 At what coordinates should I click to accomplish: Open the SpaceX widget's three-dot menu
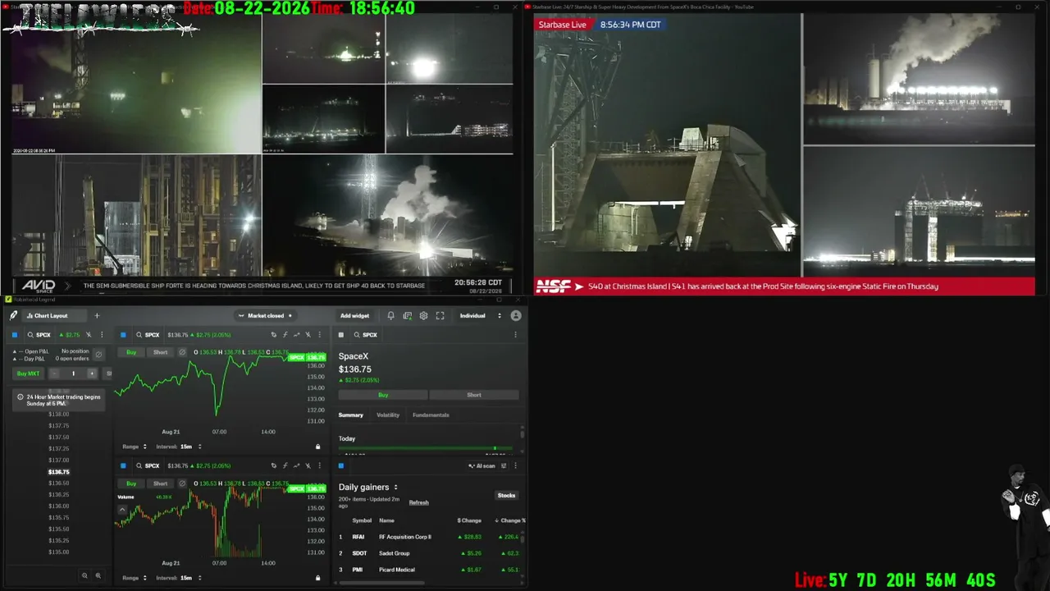tap(515, 335)
